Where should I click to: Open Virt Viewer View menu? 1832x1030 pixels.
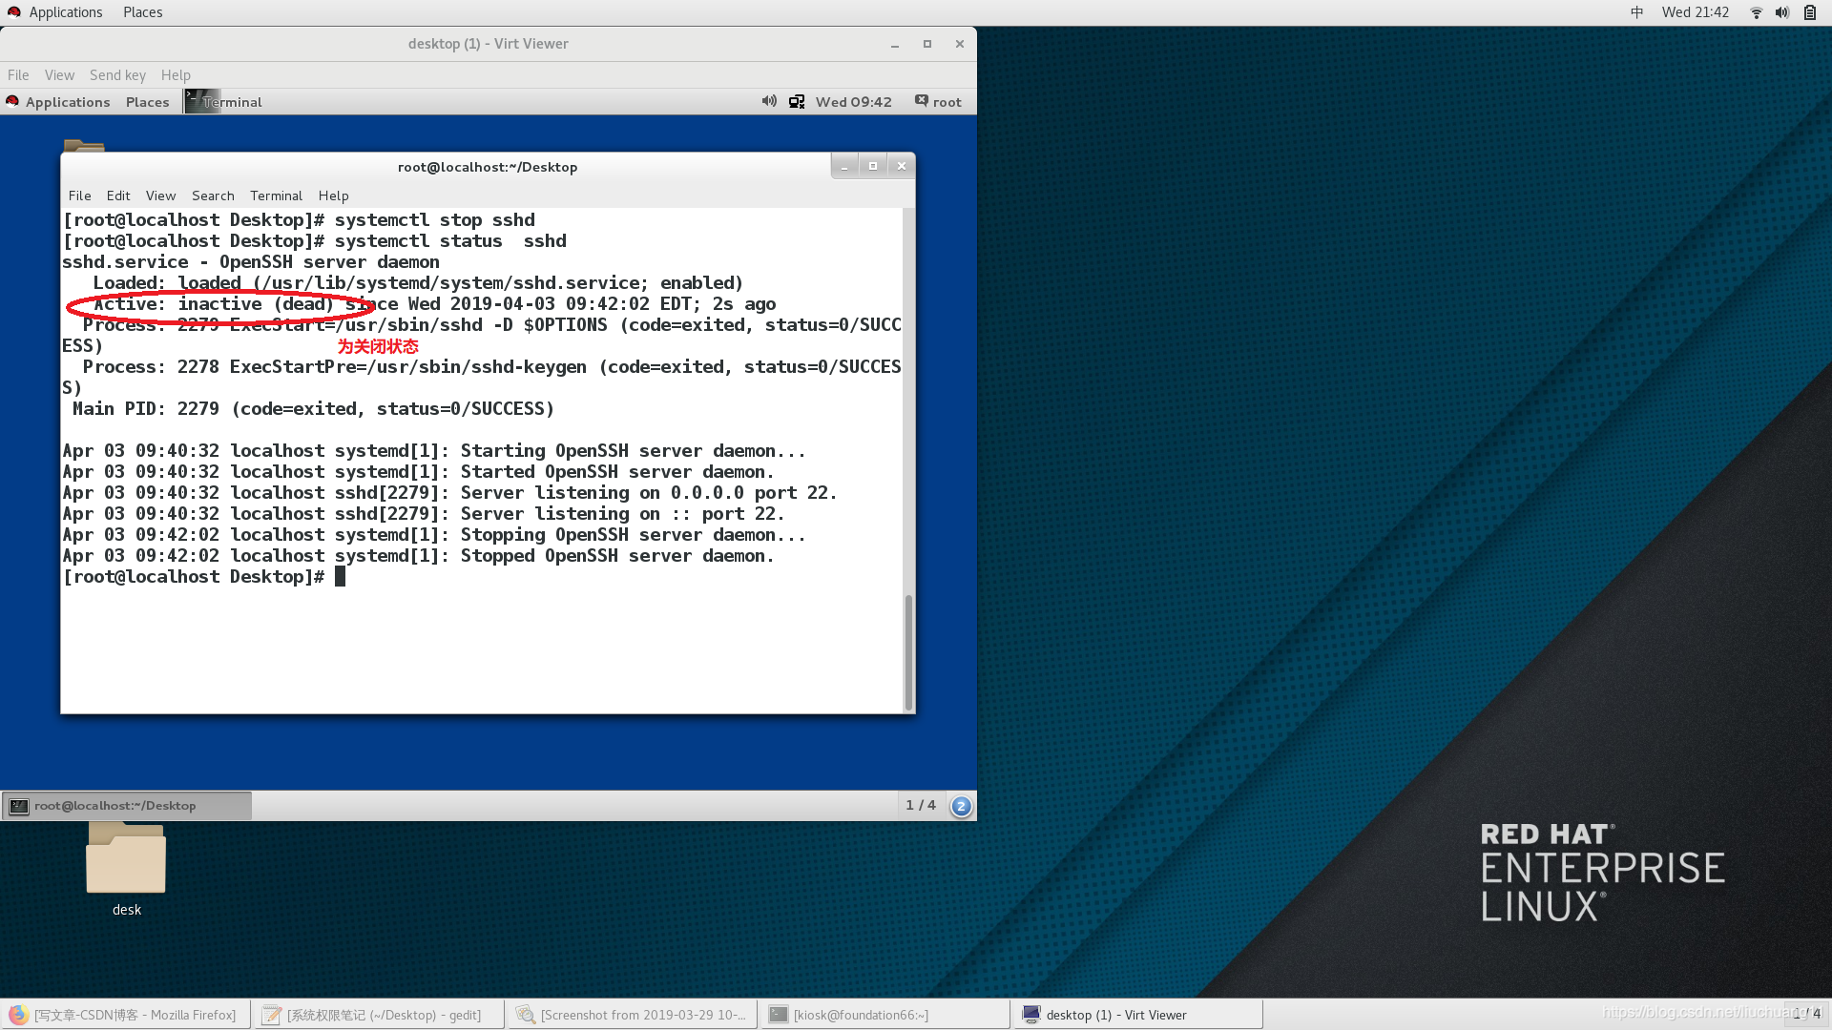click(59, 75)
